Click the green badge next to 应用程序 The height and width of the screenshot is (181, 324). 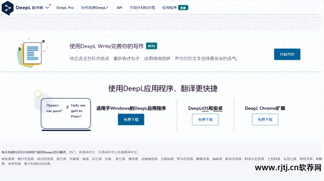pos(183,8)
